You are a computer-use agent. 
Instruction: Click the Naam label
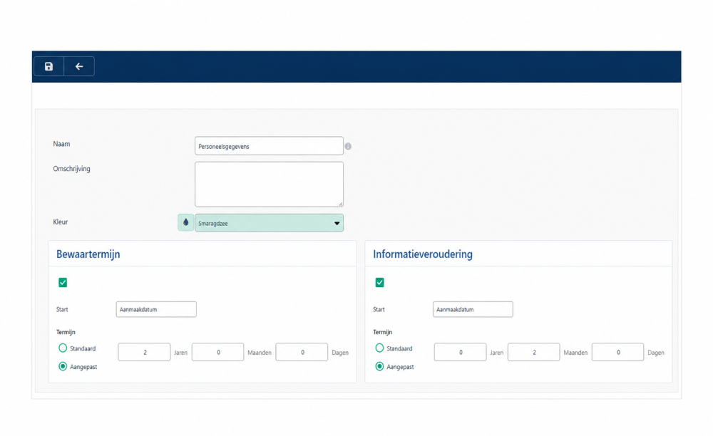[x=61, y=144]
